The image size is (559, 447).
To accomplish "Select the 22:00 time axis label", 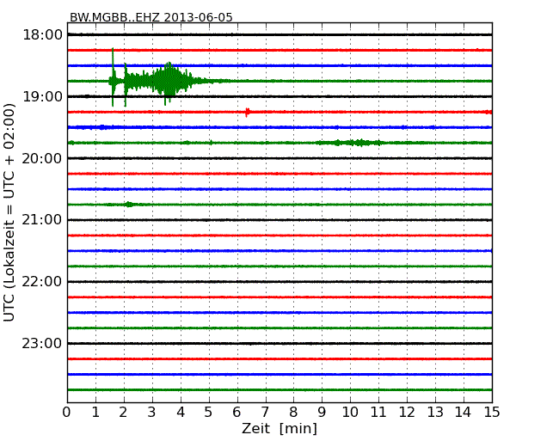I will click(x=42, y=282).
